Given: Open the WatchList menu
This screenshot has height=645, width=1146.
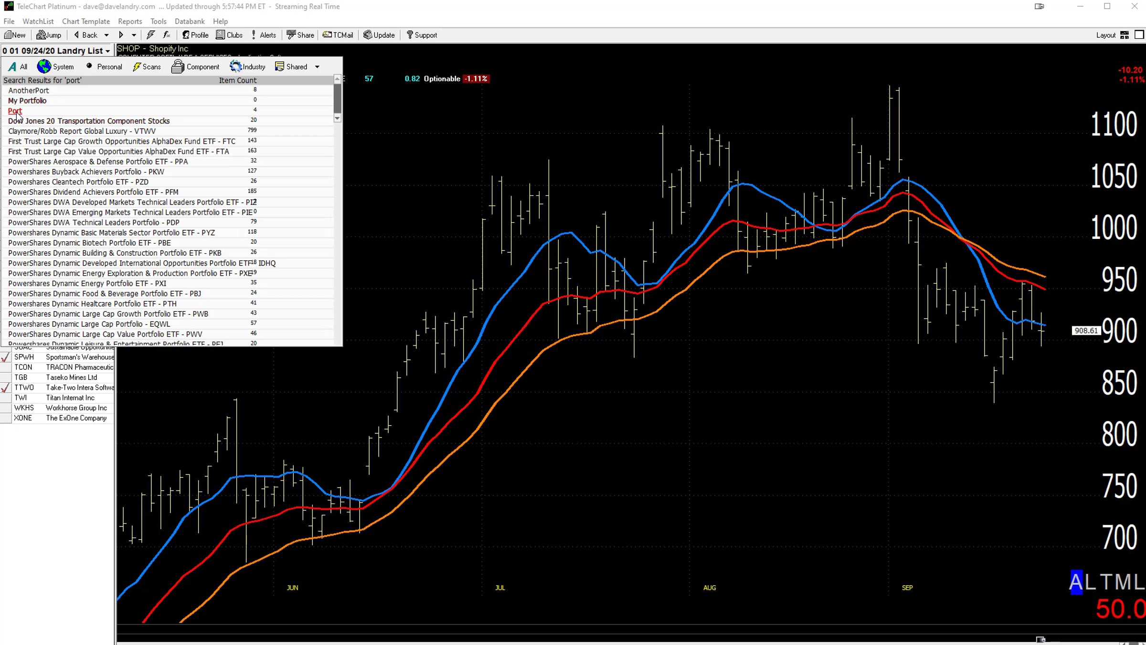Looking at the screenshot, I should pos(38,21).
